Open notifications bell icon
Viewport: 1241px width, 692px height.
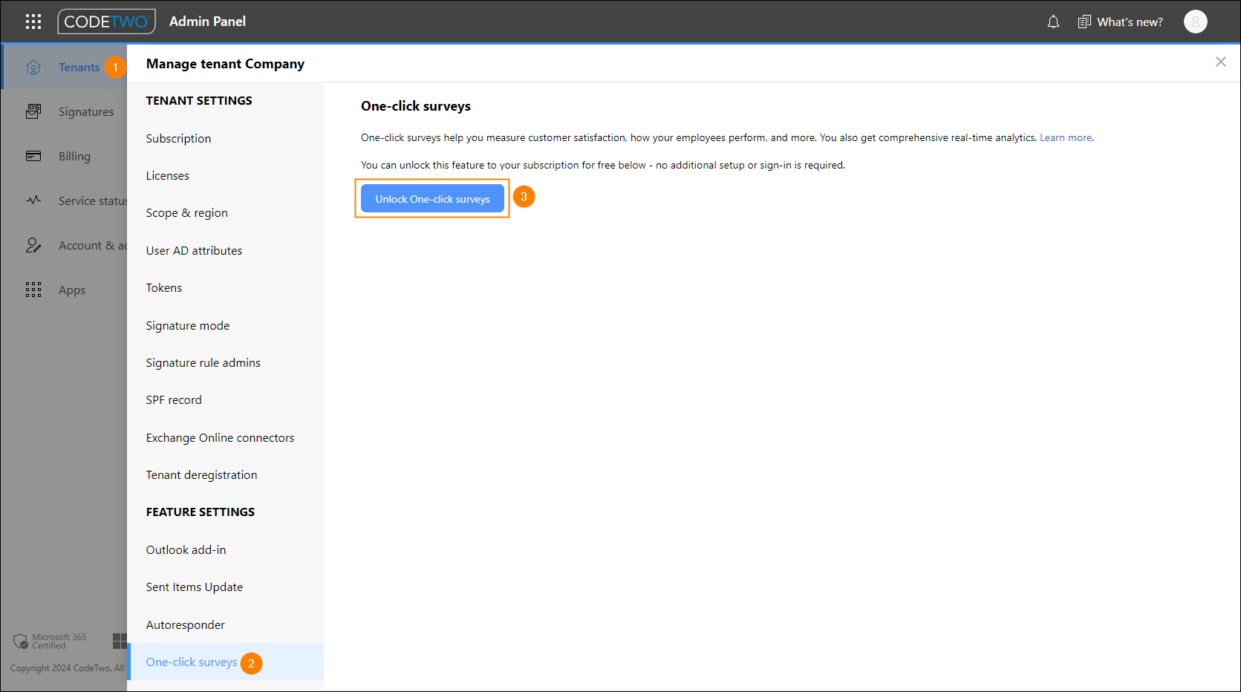(x=1053, y=22)
